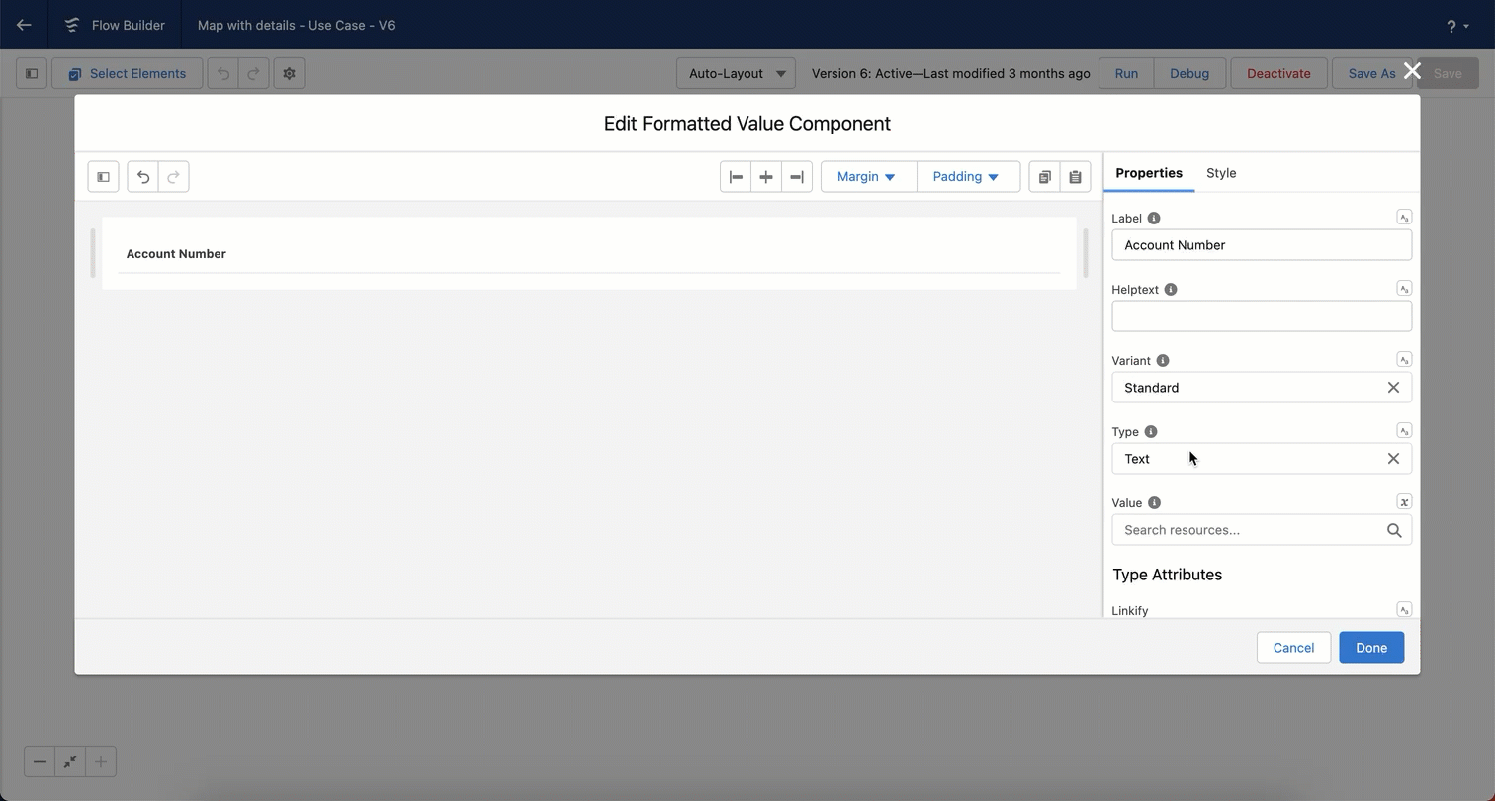Viewport: 1495px width, 801px height.
Task: Align the component to the right edge
Action: pyautogui.click(x=797, y=177)
